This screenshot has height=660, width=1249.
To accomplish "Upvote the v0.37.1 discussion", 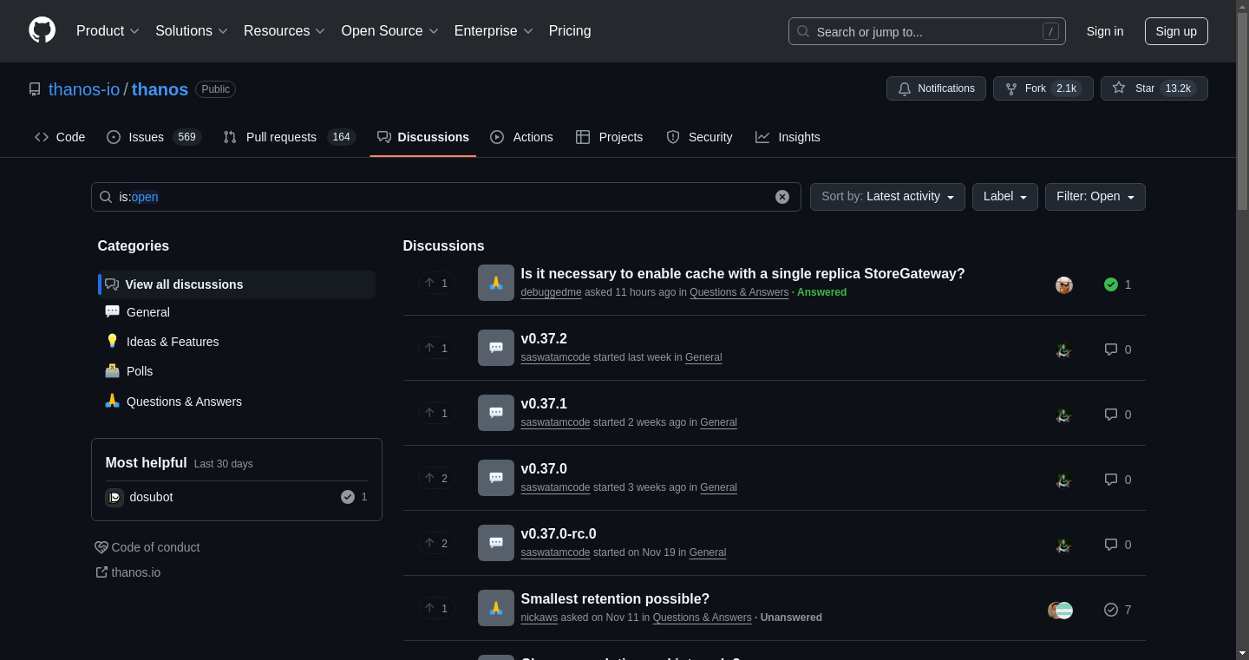I will (436, 413).
